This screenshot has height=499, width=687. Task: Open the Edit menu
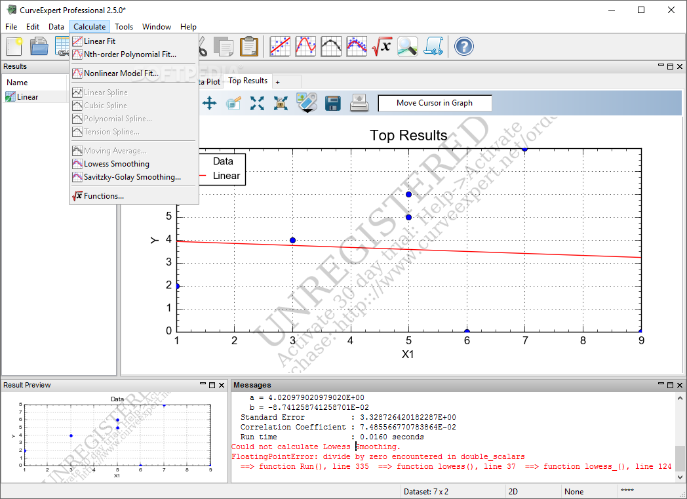point(33,27)
